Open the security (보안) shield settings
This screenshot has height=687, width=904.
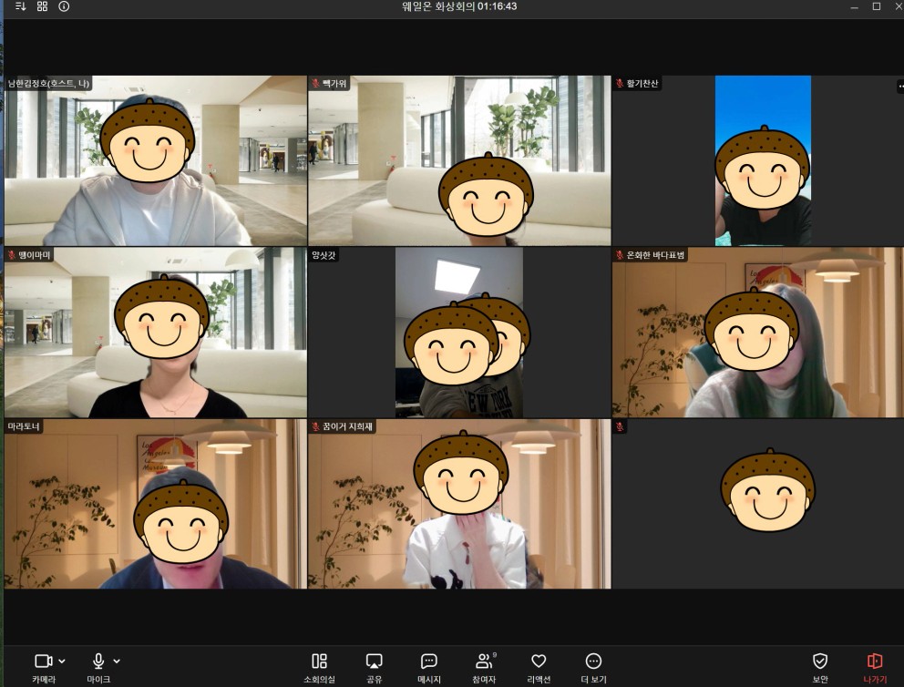click(820, 661)
